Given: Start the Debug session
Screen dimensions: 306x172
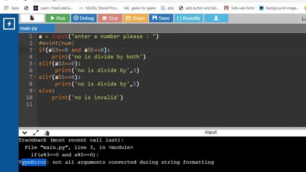Looking at the screenshot, I should [84, 18].
